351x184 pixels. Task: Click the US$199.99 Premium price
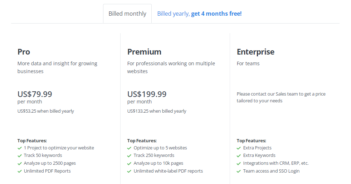pyautogui.click(x=147, y=94)
